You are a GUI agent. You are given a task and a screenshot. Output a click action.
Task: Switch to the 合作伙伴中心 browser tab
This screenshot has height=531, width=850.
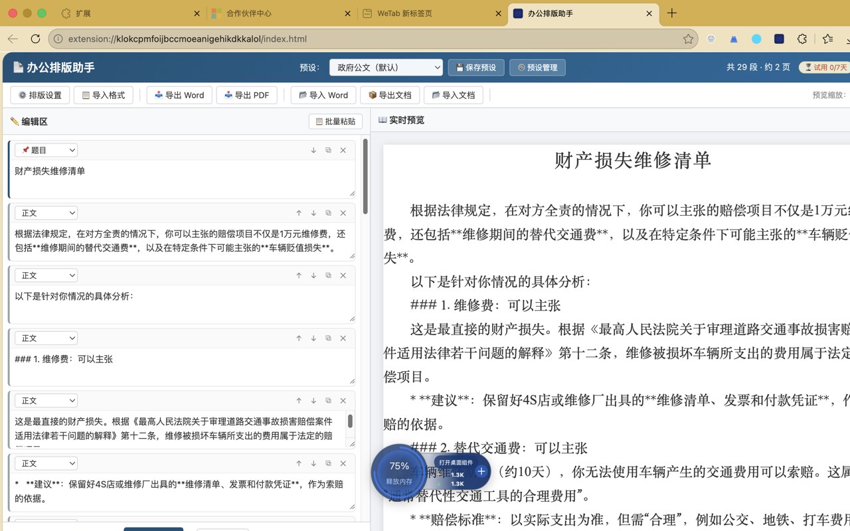coord(281,13)
